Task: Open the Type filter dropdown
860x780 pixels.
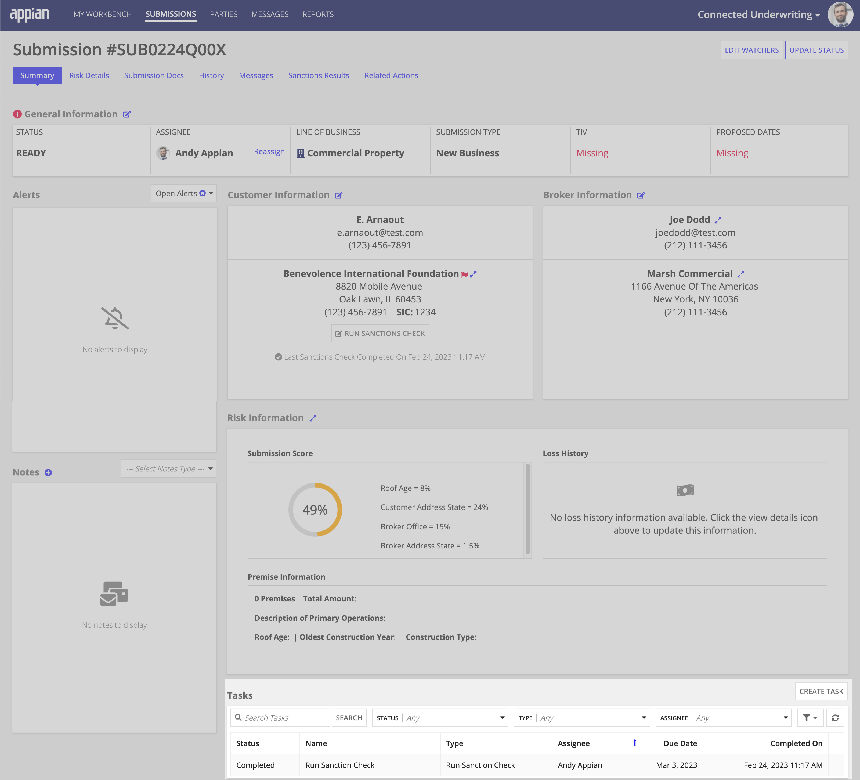Action: pos(581,718)
